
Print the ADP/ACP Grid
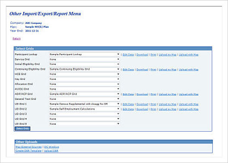[153, 94]
